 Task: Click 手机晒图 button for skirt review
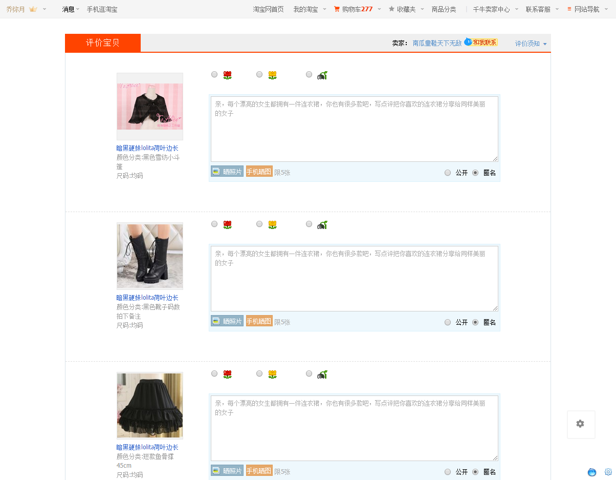pyautogui.click(x=259, y=471)
